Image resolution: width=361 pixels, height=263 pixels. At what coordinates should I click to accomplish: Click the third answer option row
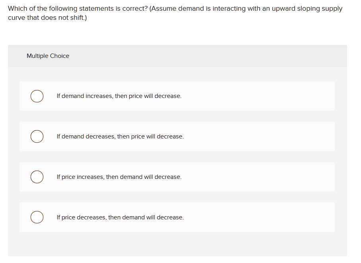pyautogui.click(x=177, y=177)
